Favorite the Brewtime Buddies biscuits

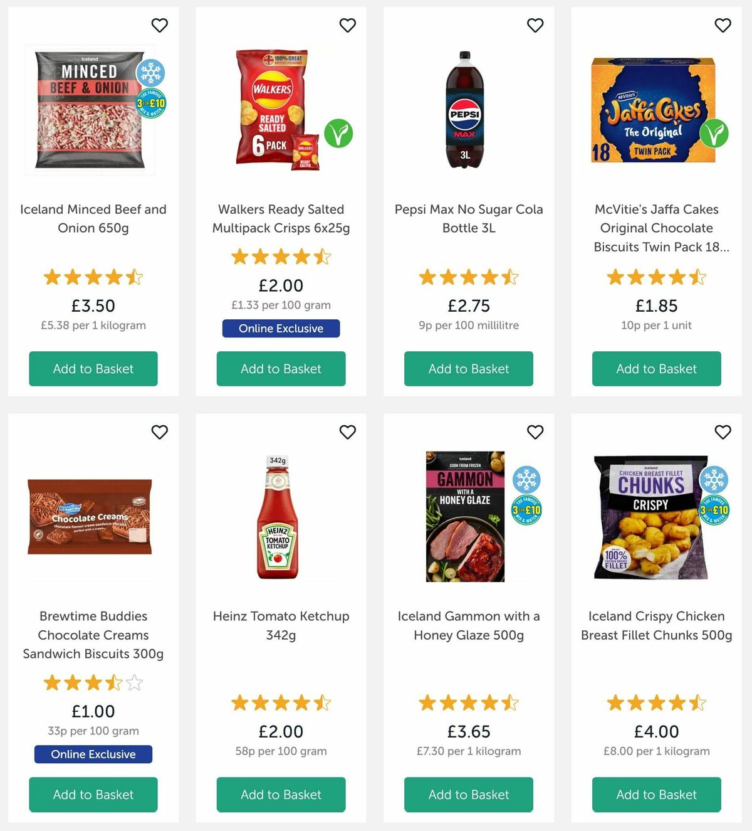point(159,432)
